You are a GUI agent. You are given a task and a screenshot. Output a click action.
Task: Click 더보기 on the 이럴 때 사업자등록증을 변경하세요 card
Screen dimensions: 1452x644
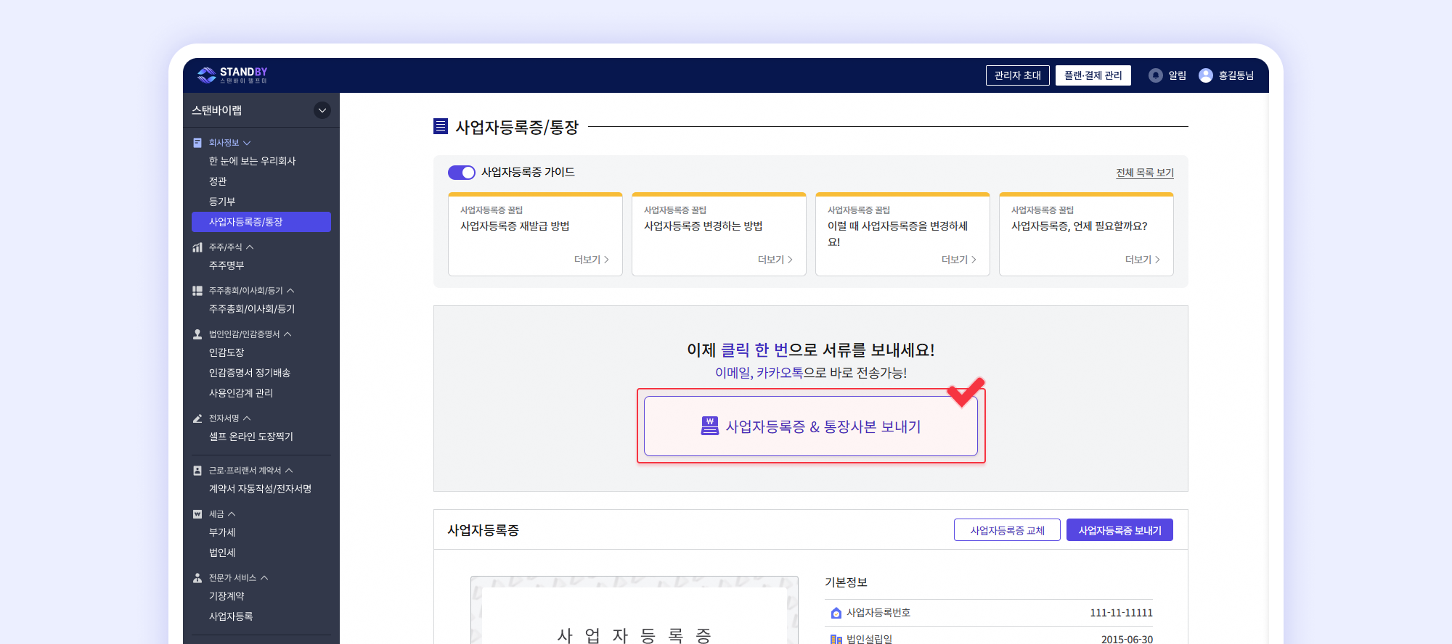point(959,260)
